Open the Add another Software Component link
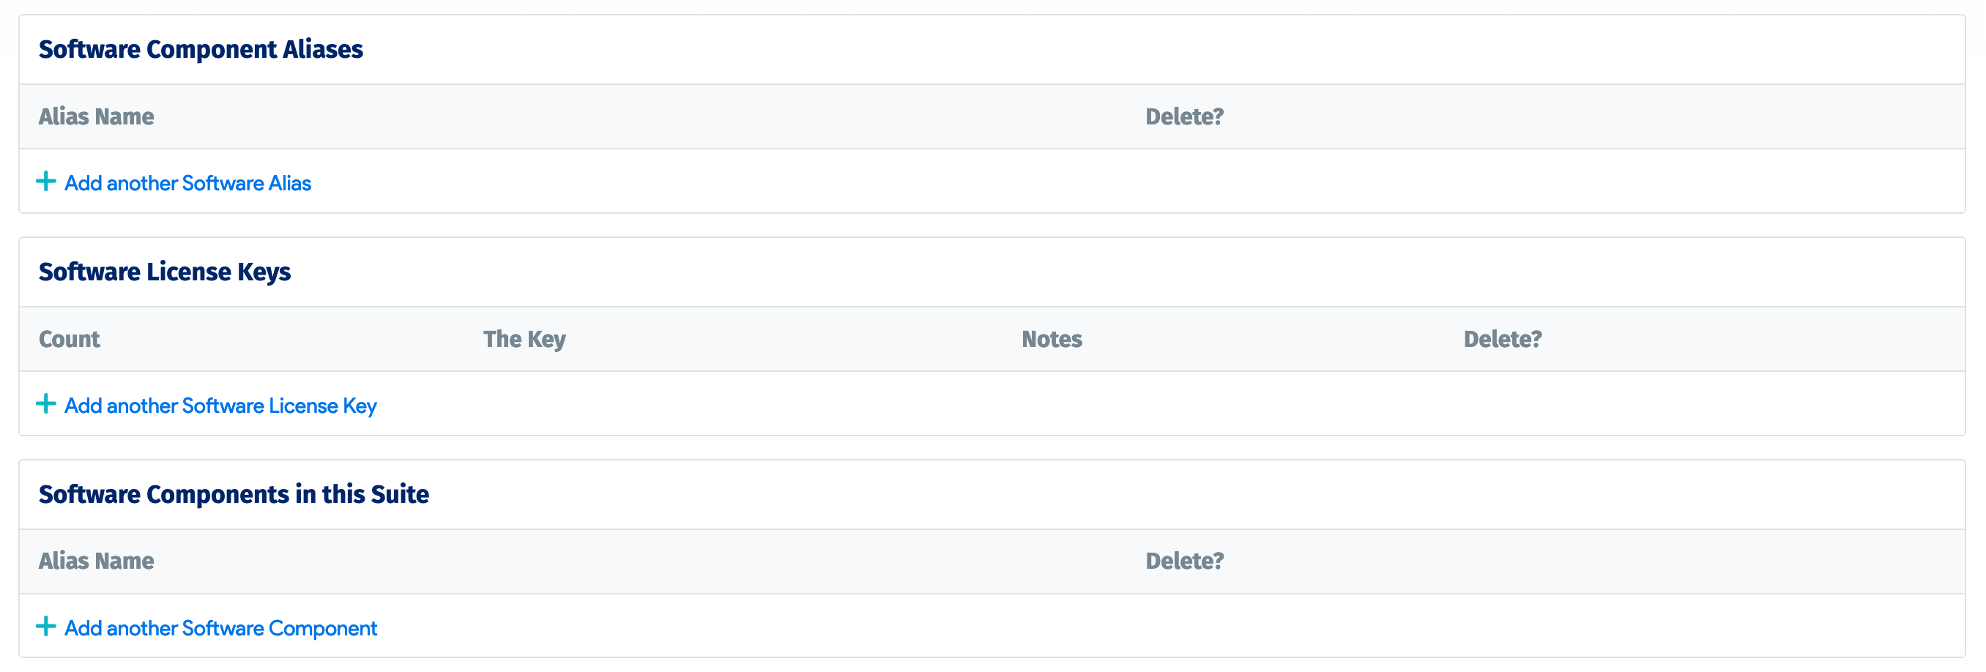1986x672 pixels. (220, 628)
